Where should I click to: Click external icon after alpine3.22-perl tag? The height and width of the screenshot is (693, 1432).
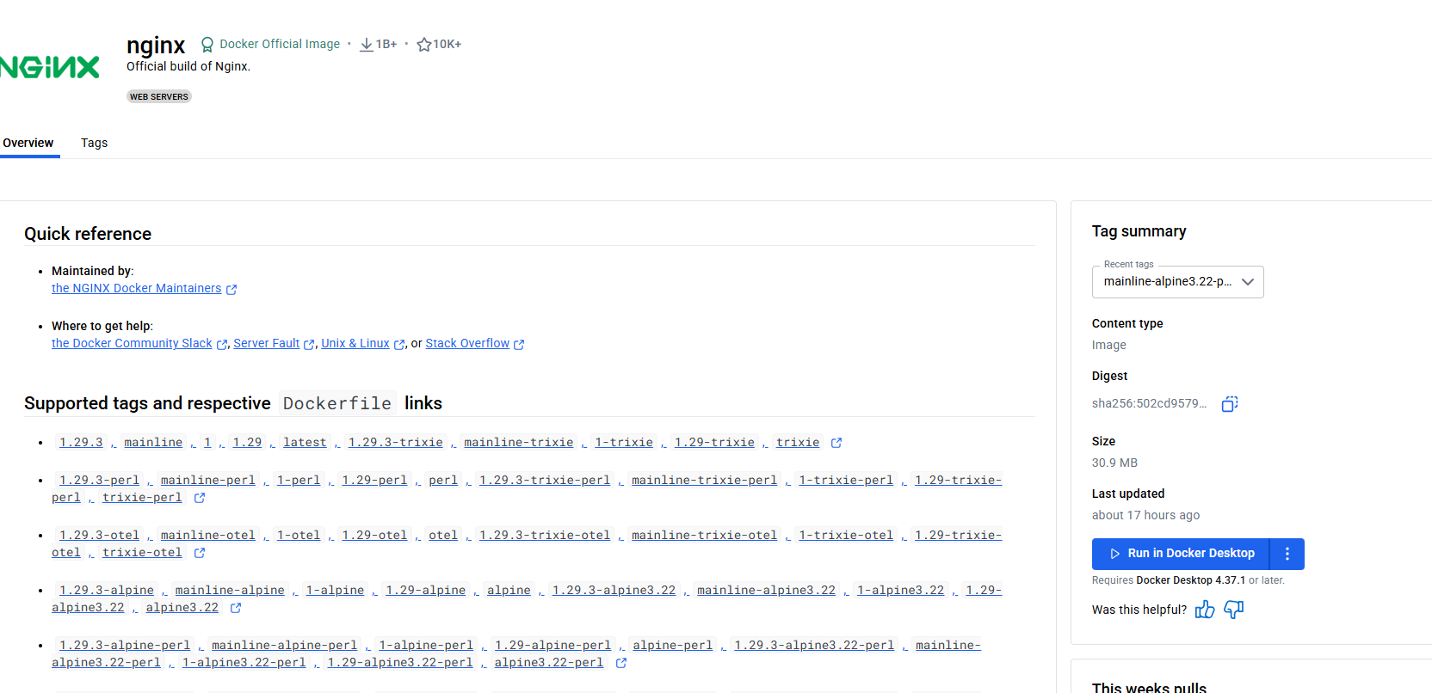[x=621, y=663]
